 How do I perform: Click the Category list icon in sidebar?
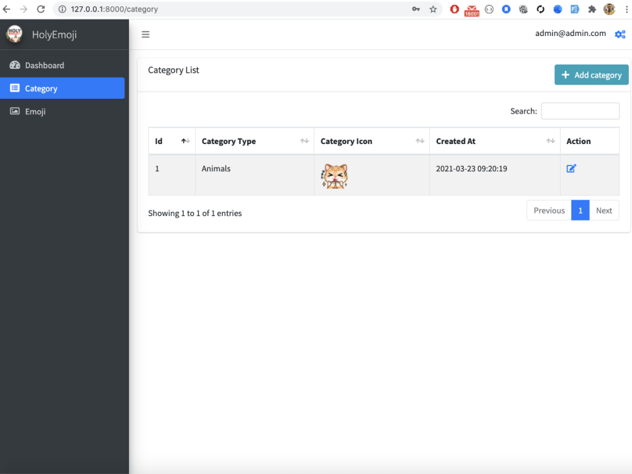15,88
